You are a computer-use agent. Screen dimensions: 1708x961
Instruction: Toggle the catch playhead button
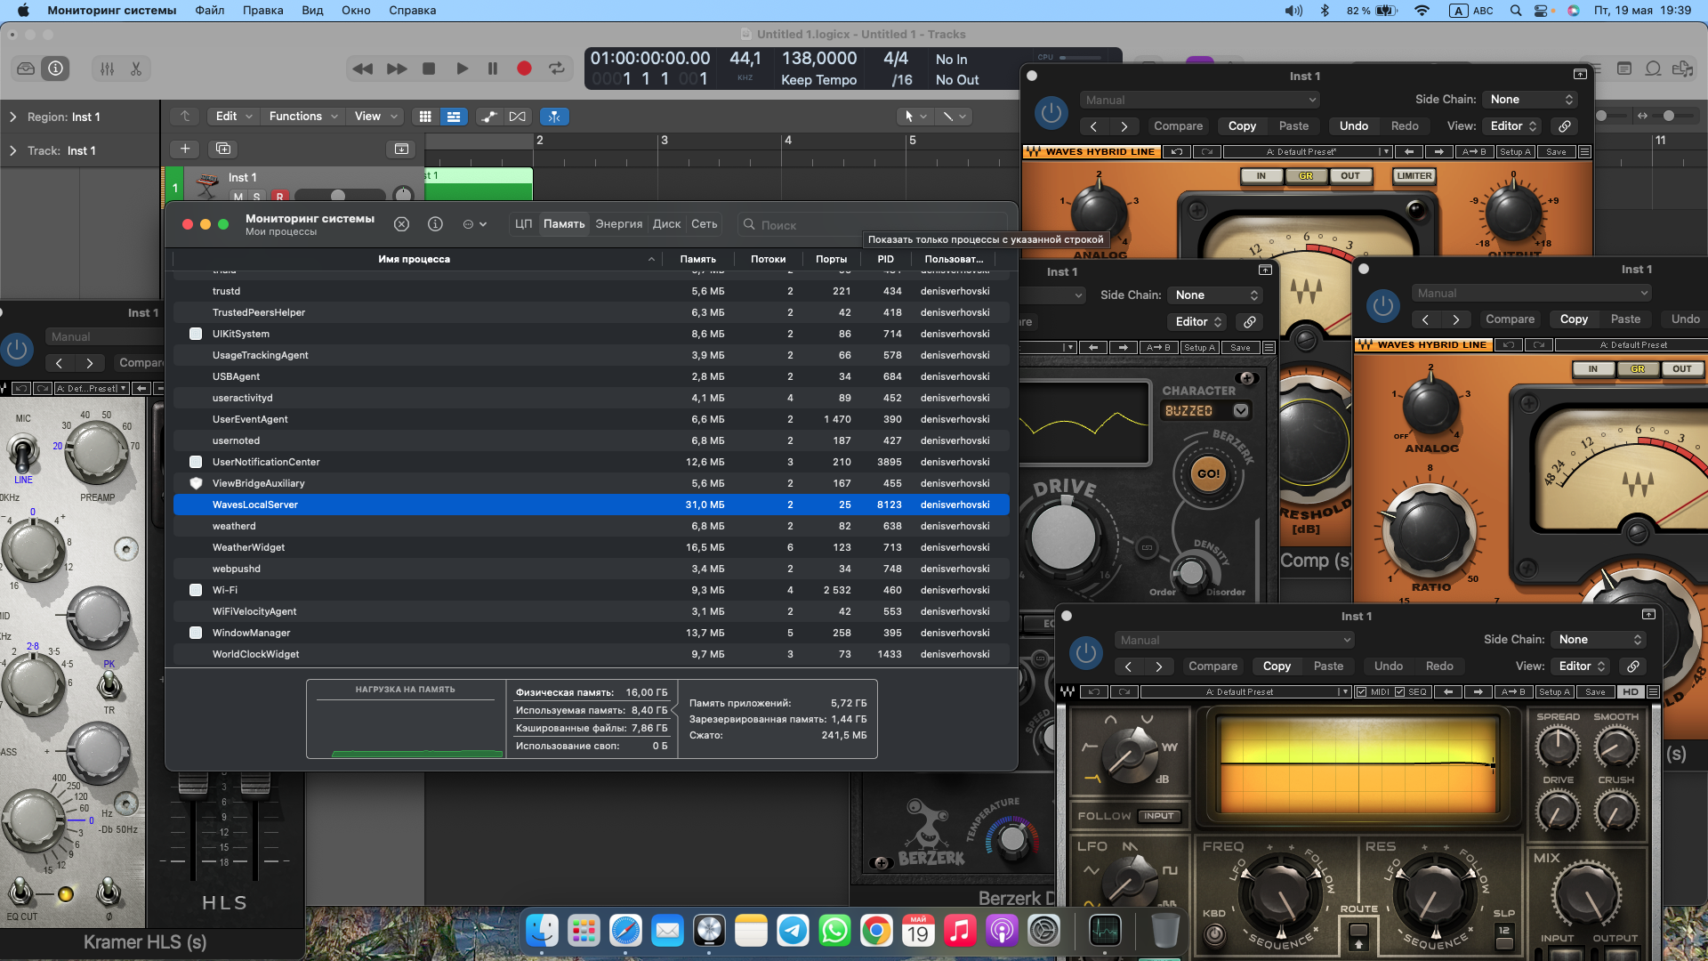pos(554,117)
